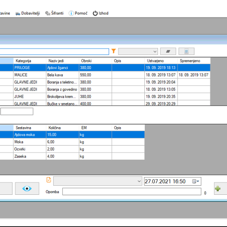Image resolution: width=227 pixels, height=227 pixels.
Task: Select the Moka ingredient row
Action: (x=72, y=142)
